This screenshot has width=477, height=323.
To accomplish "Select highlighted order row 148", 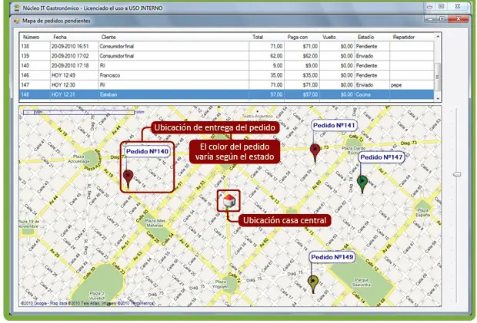I will click(x=227, y=94).
